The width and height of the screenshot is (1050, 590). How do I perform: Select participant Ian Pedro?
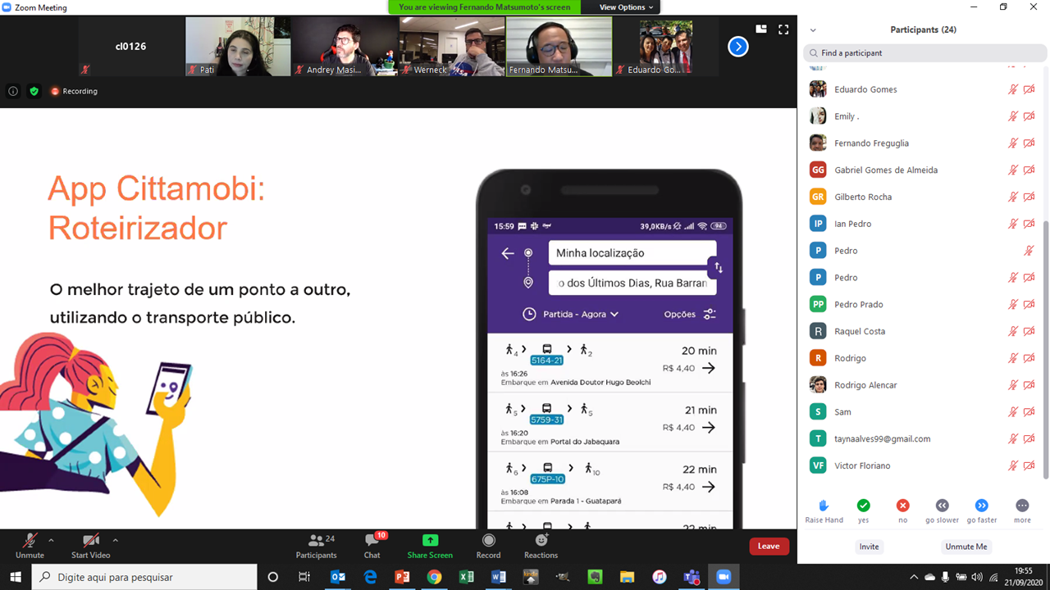click(923, 224)
